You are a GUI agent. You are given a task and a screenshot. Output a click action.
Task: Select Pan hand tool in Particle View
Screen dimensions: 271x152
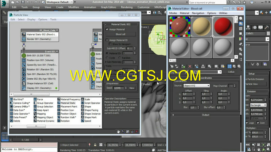coord(118,132)
